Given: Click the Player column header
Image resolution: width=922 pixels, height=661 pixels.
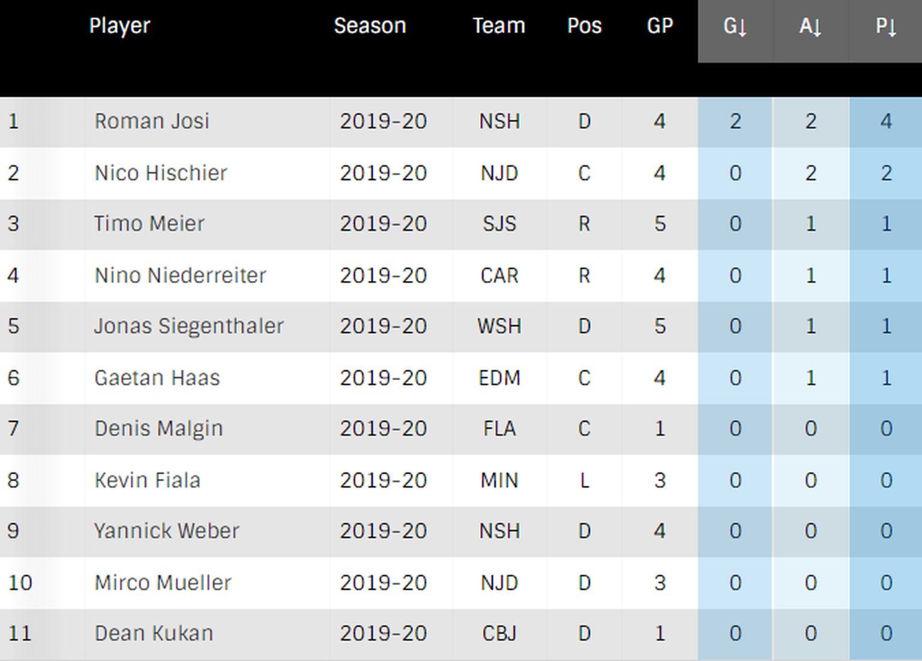Looking at the screenshot, I should point(119,26).
